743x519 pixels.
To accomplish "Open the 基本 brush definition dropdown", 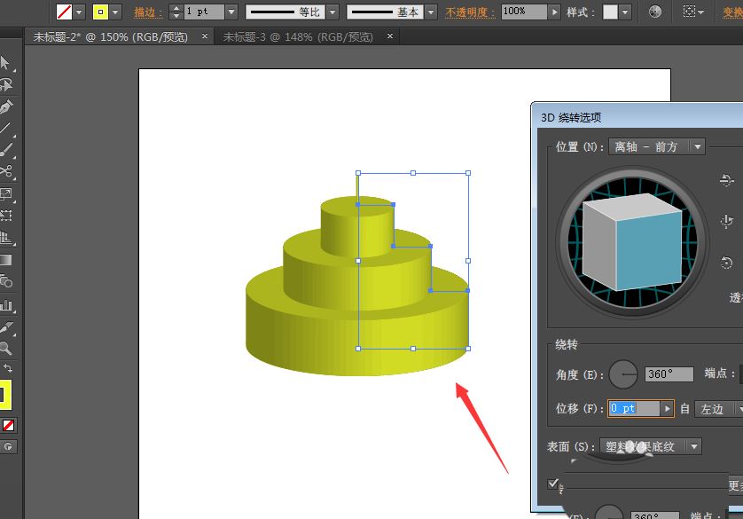I will (431, 12).
